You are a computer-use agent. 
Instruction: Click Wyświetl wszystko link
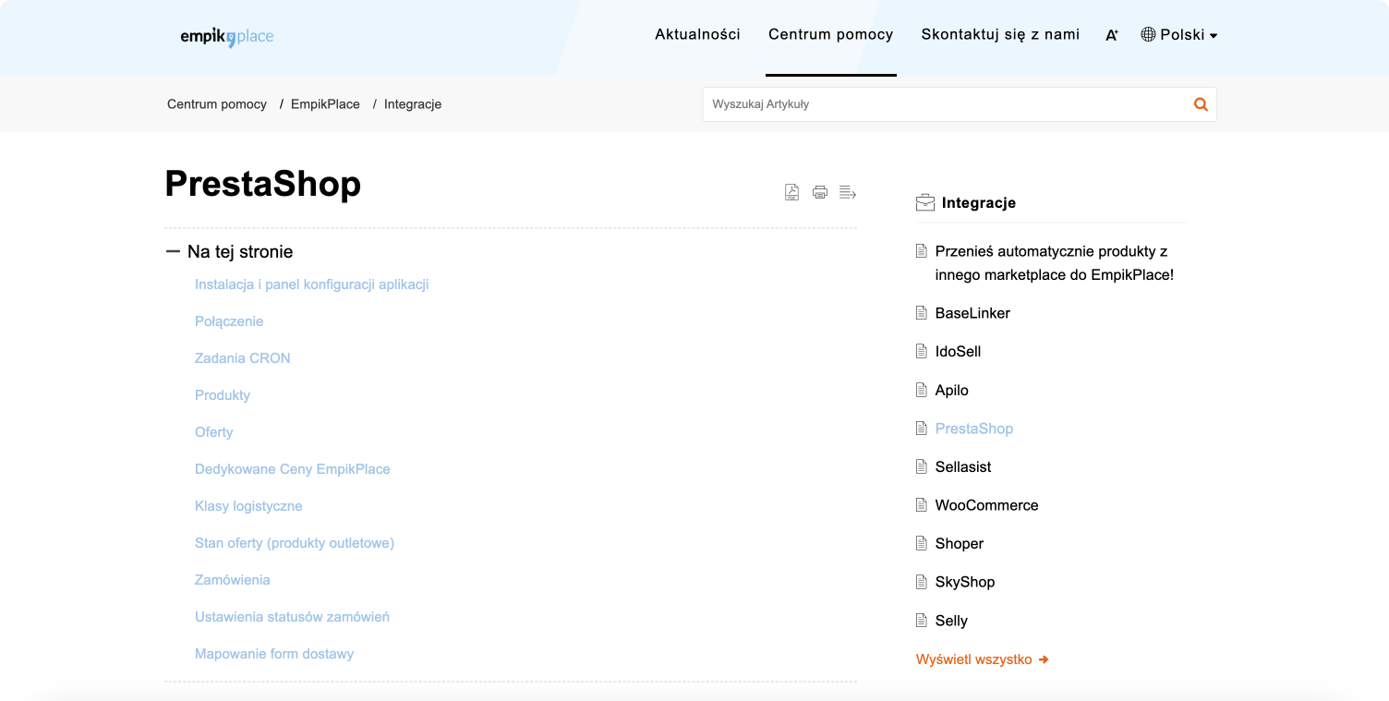pyautogui.click(x=982, y=659)
